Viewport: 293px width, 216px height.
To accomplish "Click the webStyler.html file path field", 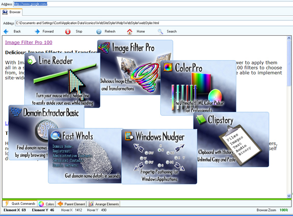I will pyautogui.click(x=154, y=23).
